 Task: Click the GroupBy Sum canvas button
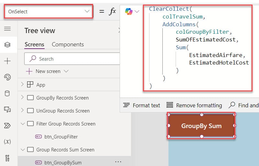[201, 126]
